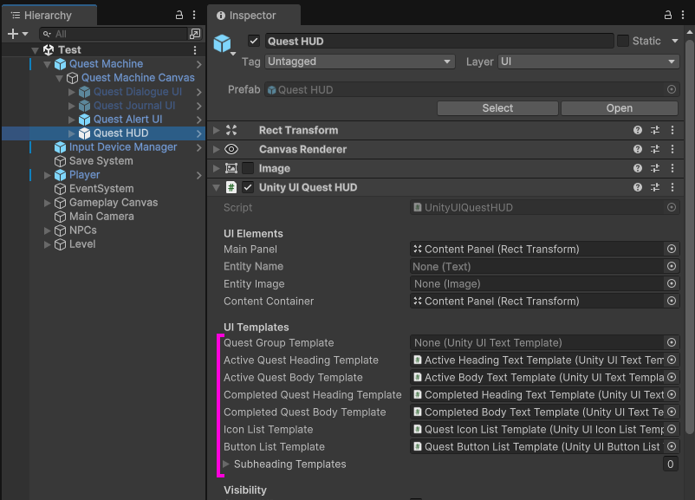Open Unity UI Quest HUD help reference
This screenshot has width=695, height=500.
[638, 187]
